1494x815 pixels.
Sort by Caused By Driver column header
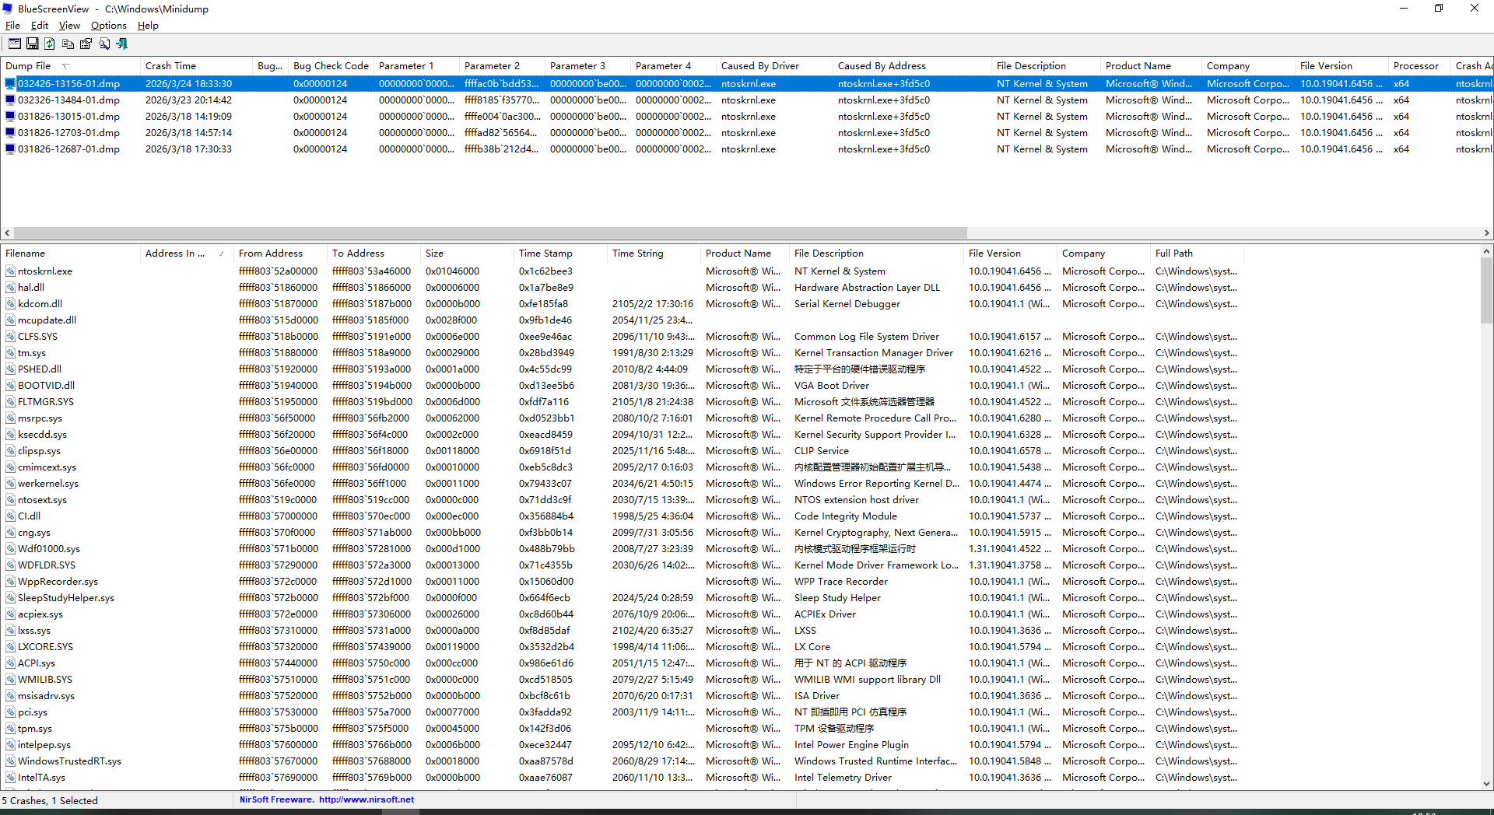click(774, 66)
